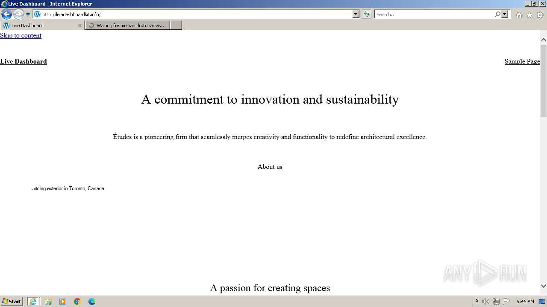The height and width of the screenshot is (307, 547).
Task: Click the browser Forward arrow button
Action: click(x=18, y=14)
